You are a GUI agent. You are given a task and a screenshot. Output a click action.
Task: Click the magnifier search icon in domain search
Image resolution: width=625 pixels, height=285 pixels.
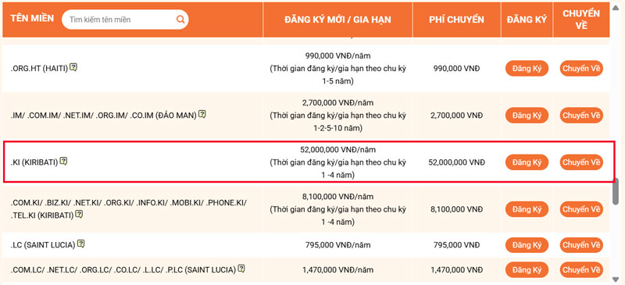[180, 20]
